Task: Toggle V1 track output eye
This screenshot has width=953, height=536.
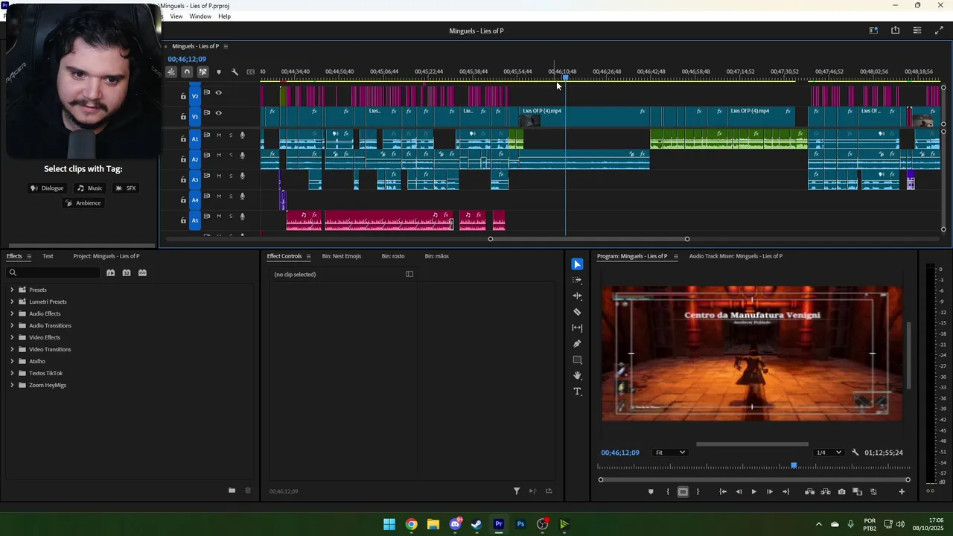Action: pyautogui.click(x=218, y=113)
